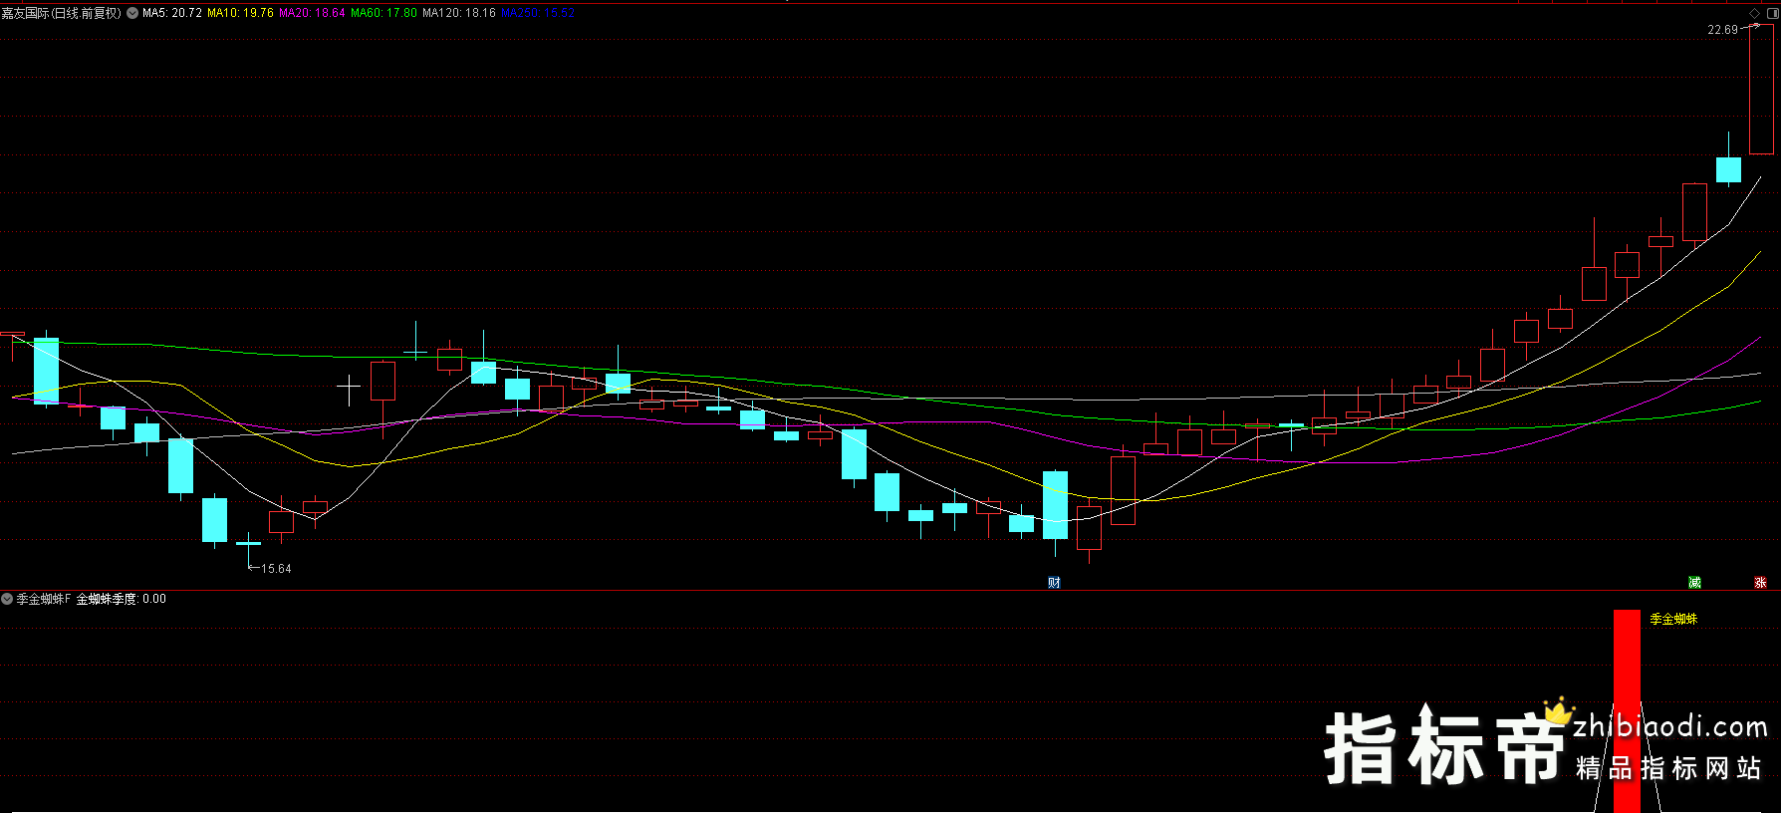Click the green MA60: 17.80 legend label
The image size is (1781, 813).
pyautogui.click(x=383, y=13)
